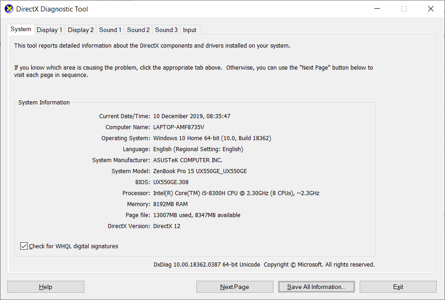Click BIOS value 'UX550GE.308'
Screen dimensions: 445x300
click(x=171, y=182)
